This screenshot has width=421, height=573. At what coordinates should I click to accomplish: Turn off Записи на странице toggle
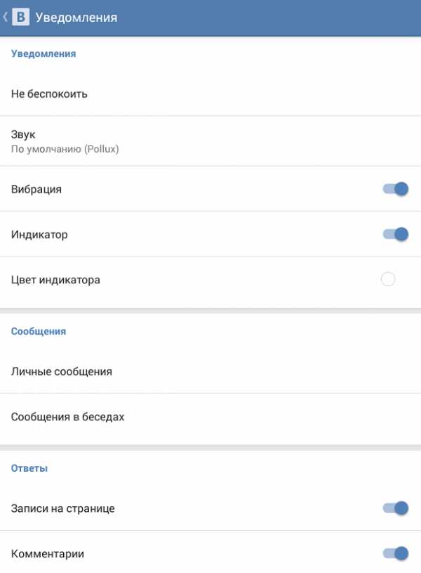(x=396, y=508)
